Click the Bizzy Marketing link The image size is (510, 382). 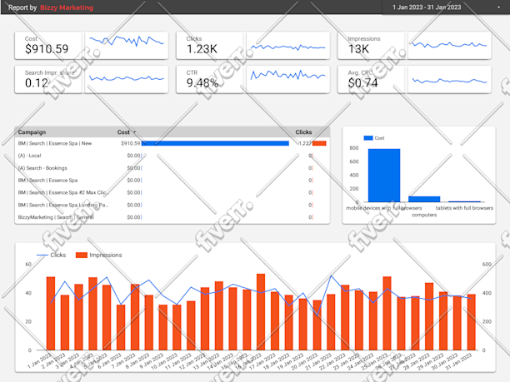67,7
